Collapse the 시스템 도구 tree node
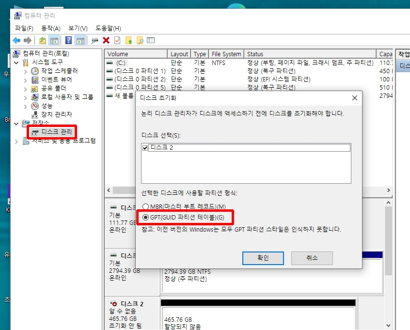 (x=16, y=63)
